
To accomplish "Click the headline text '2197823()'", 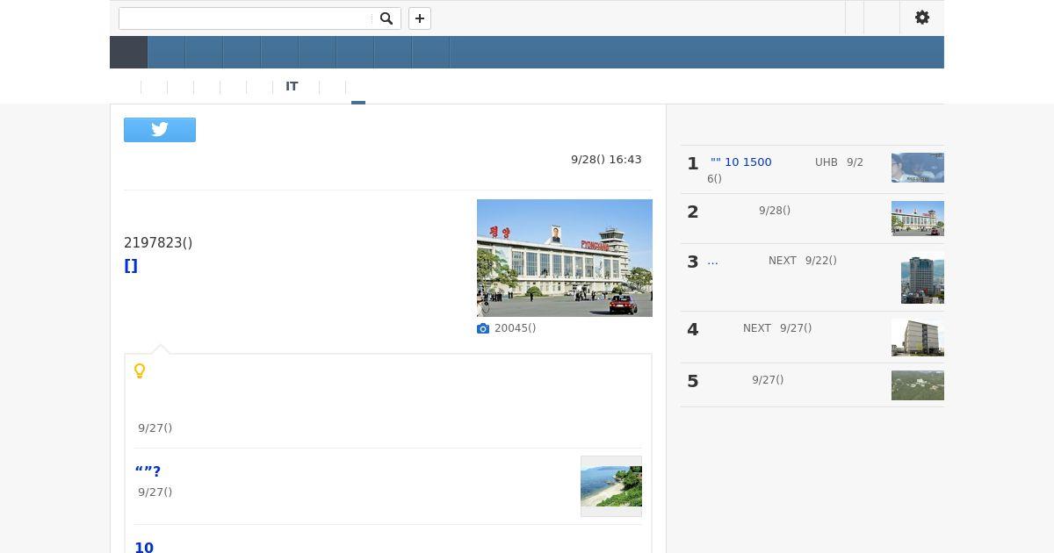I will [x=158, y=243].
